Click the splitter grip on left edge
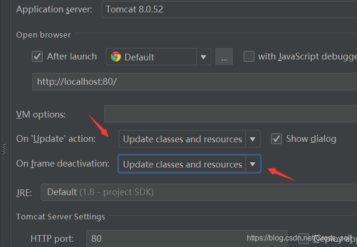The height and width of the screenshot is (247, 357). click(x=4, y=149)
